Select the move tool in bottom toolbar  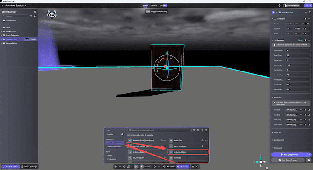tap(120, 167)
